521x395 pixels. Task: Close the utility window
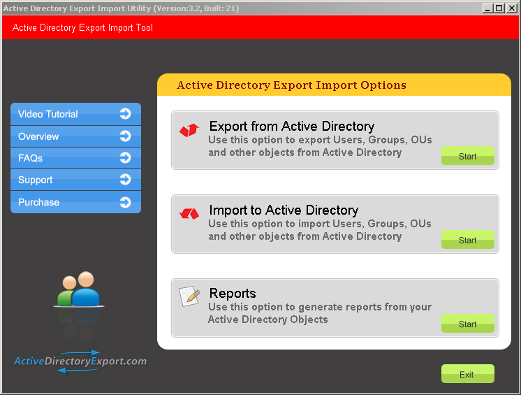511,8
